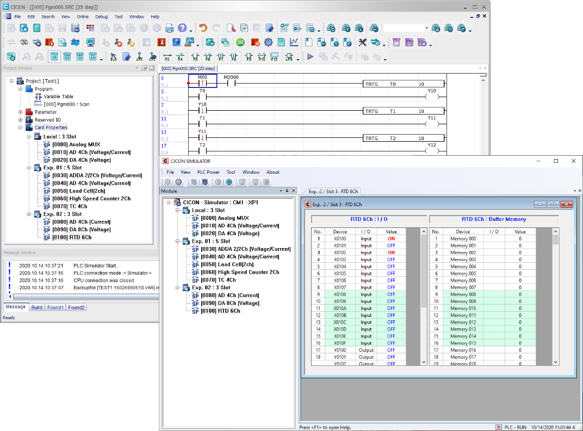Toggle the X0100 input ON value
The height and width of the screenshot is (431, 583).
[x=391, y=239]
